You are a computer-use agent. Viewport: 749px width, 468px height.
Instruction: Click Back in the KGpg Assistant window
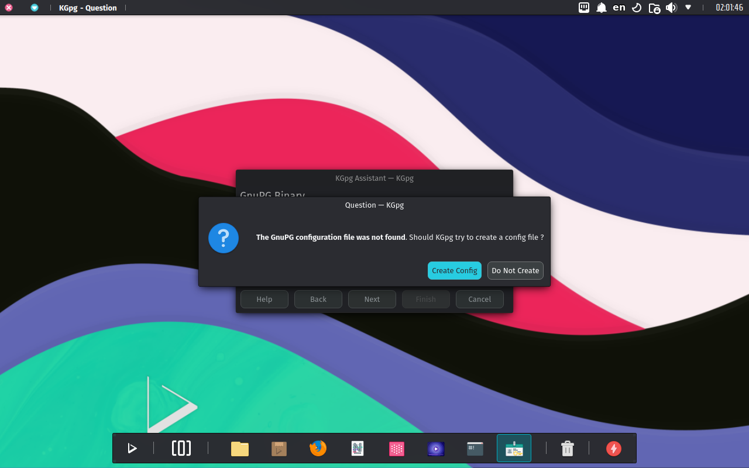318,299
